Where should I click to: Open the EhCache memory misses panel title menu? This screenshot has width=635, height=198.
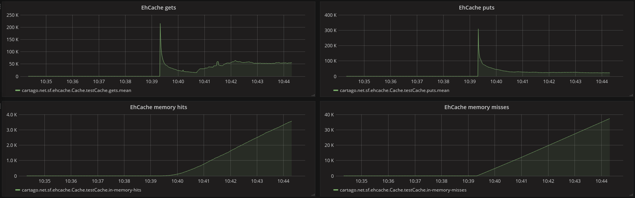(477, 107)
